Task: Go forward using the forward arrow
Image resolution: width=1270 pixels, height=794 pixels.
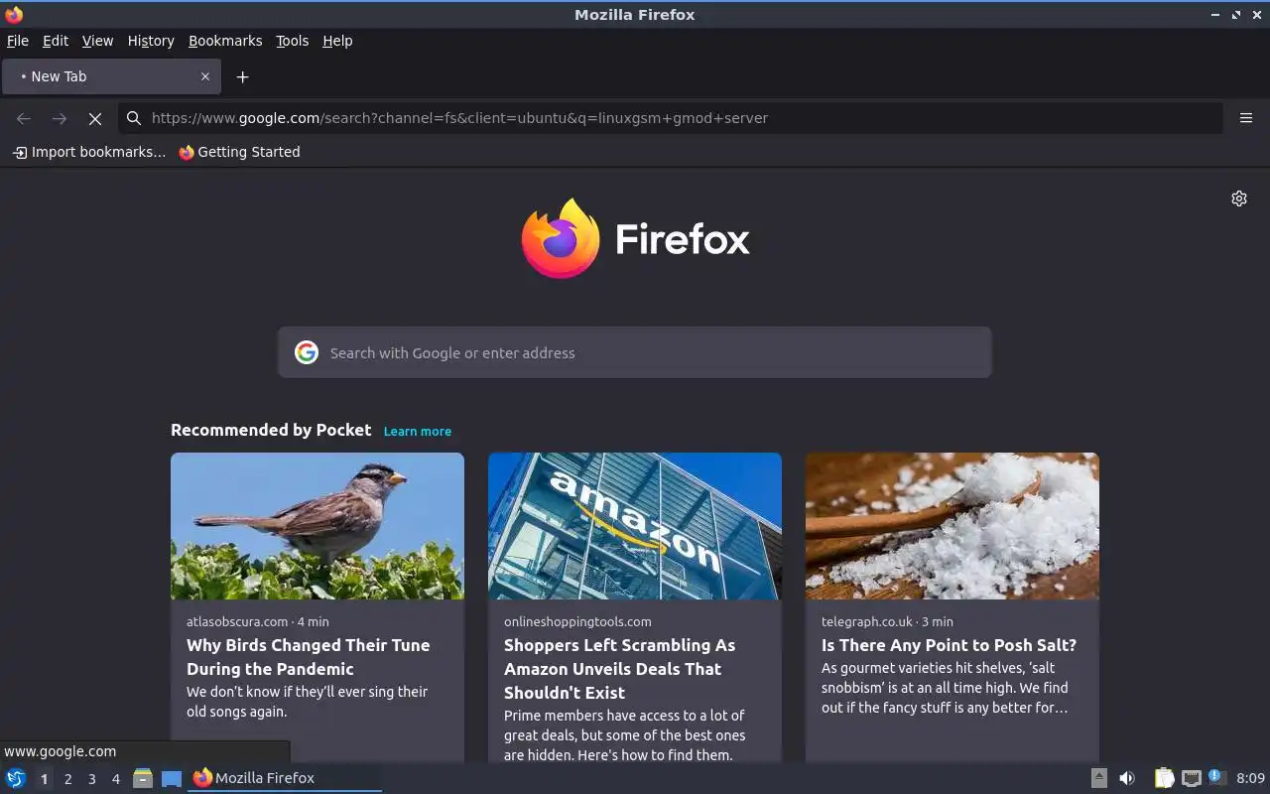Action: tap(60, 118)
